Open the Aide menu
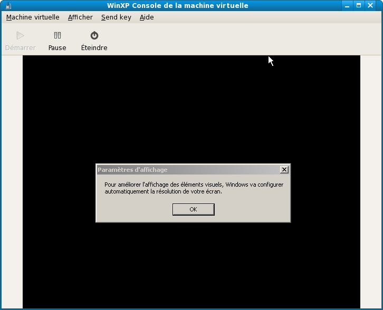The width and height of the screenshot is (383, 310). pos(147,17)
